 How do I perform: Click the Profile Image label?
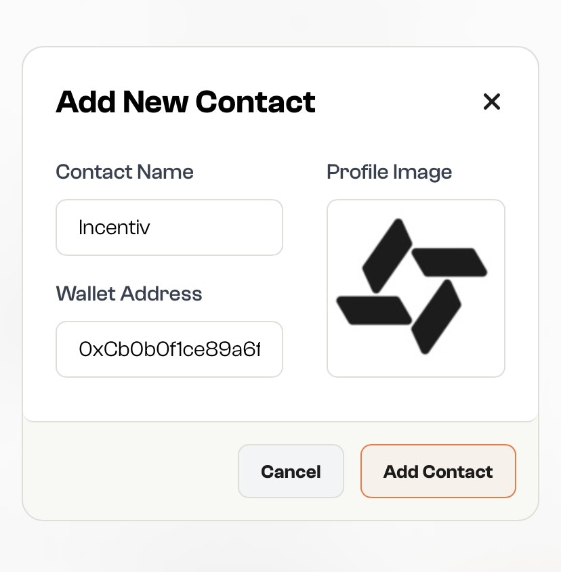coord(389,172)
